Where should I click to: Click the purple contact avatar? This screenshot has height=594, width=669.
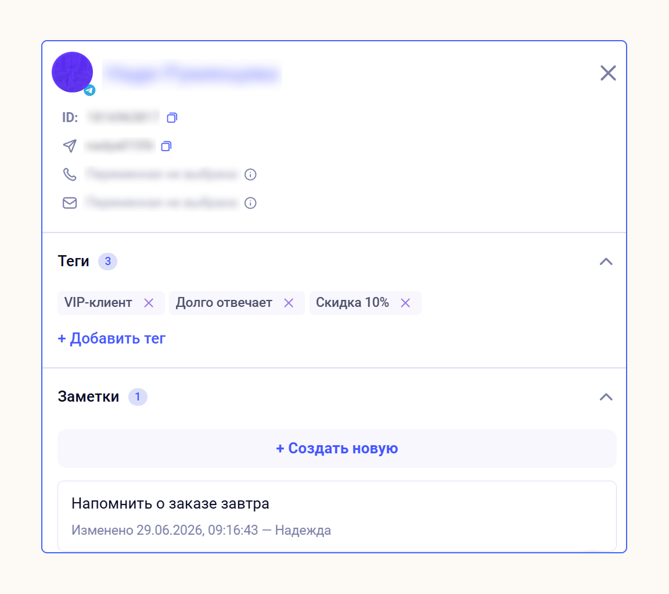73,72
